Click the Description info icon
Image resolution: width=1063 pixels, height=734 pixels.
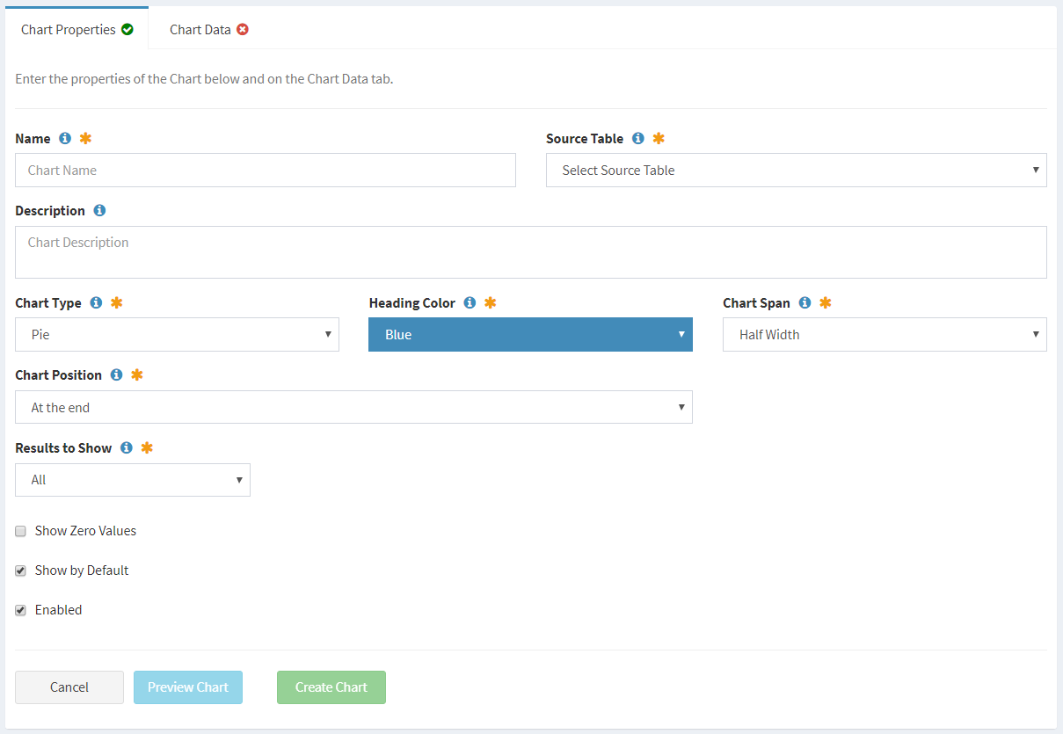(x=99, y=210)
